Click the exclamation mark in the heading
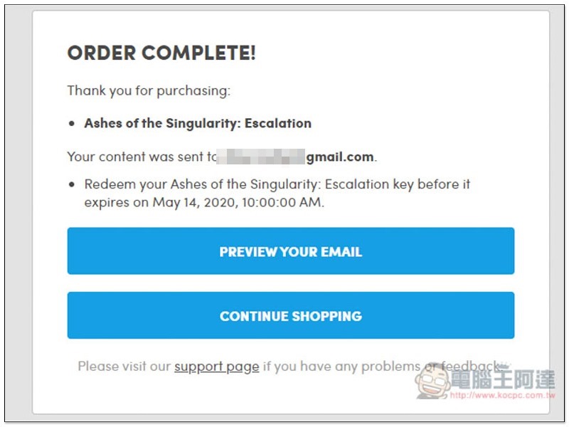This screenshot has height=427, width=569. 252,53
